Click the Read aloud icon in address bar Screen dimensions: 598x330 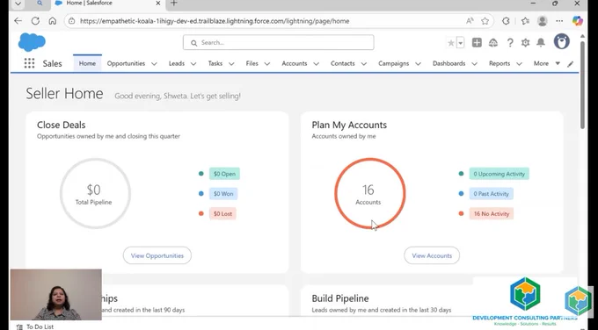[x=470, y=21]
